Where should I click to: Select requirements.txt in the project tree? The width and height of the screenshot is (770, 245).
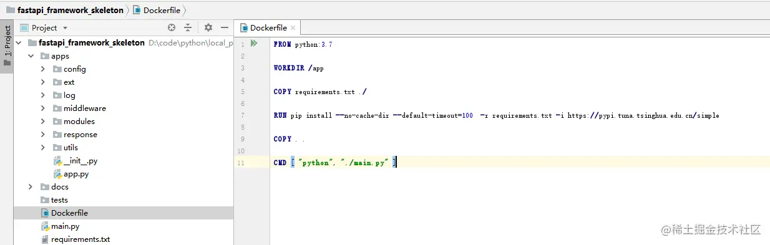pos(80,239)
